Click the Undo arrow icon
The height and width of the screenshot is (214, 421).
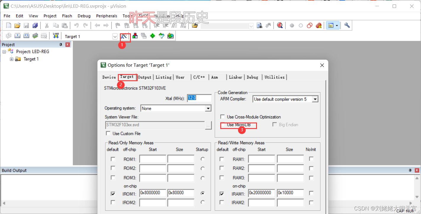tap(77, 26)
